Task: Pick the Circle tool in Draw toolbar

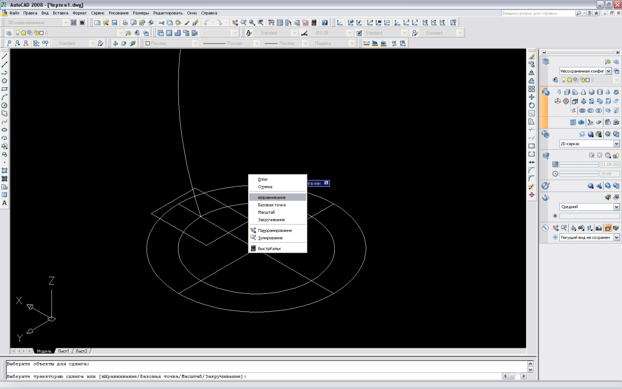Action: coord(5,105)
